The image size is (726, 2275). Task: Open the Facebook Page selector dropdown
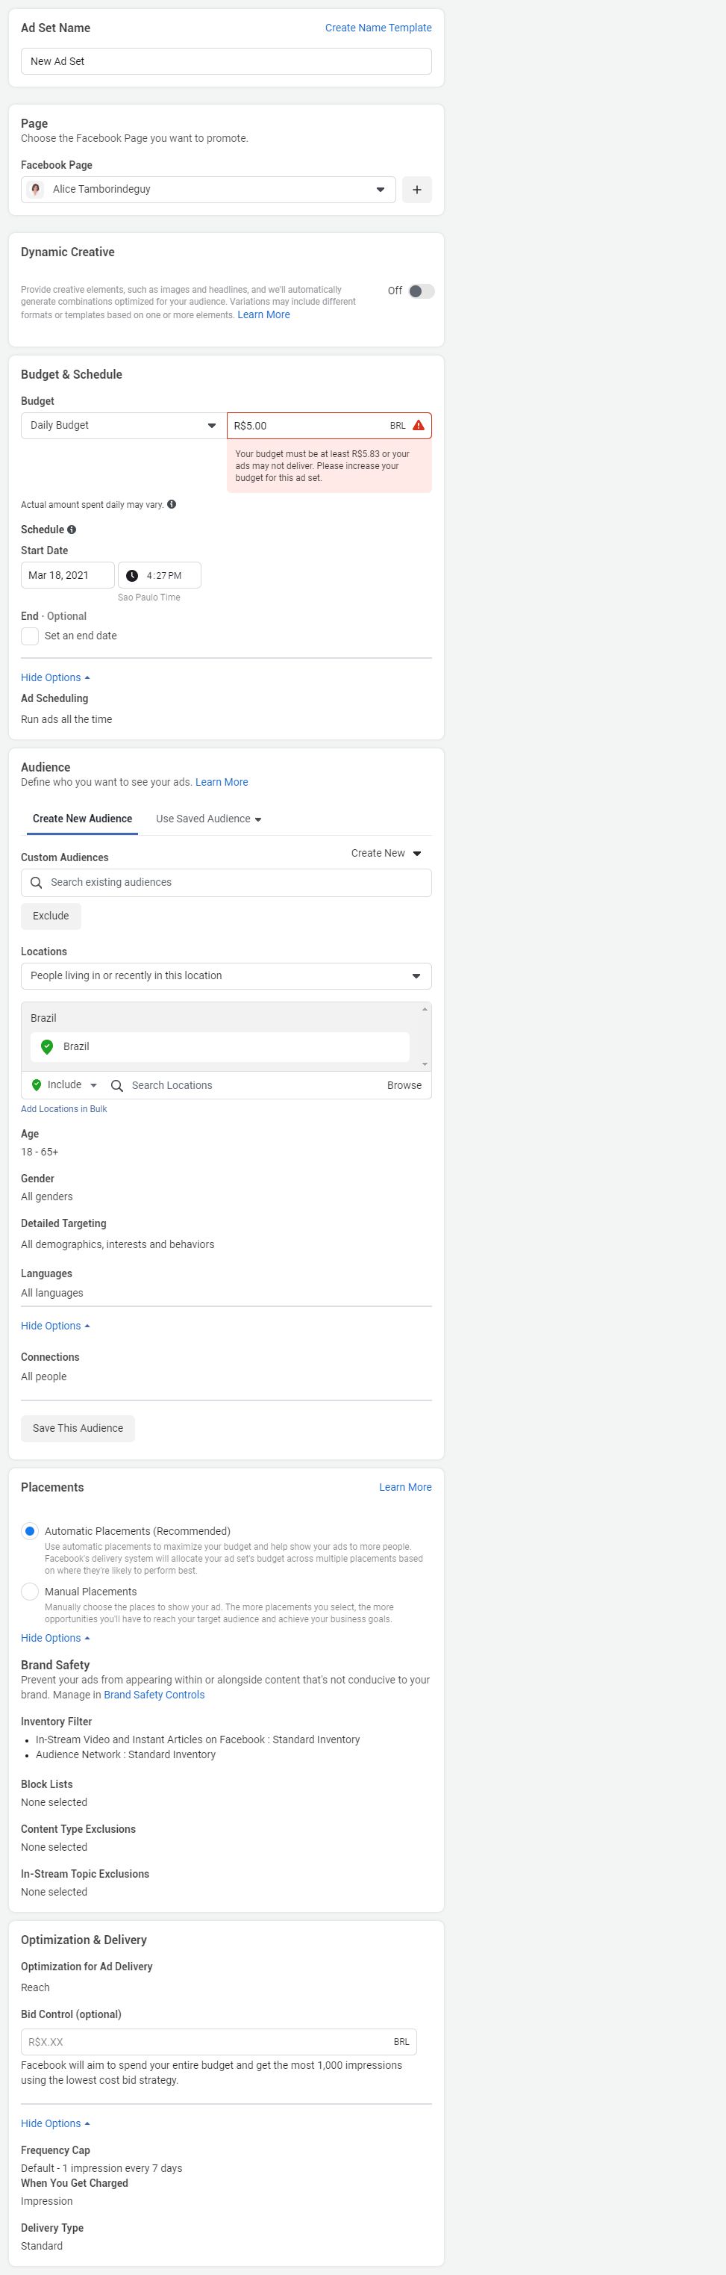point(208,190)
